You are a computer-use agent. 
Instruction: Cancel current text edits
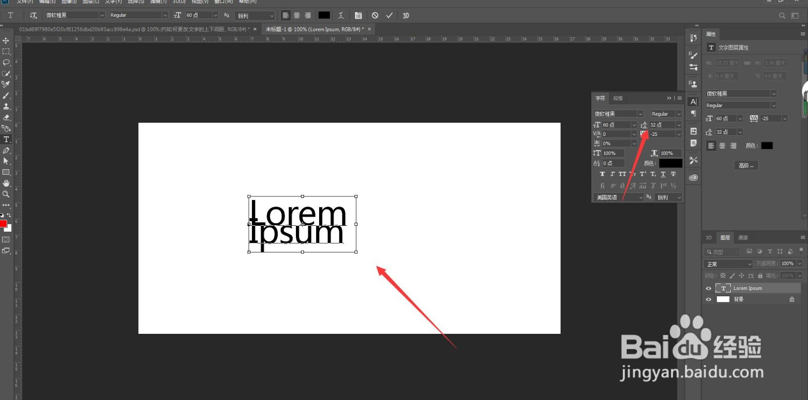375,15
